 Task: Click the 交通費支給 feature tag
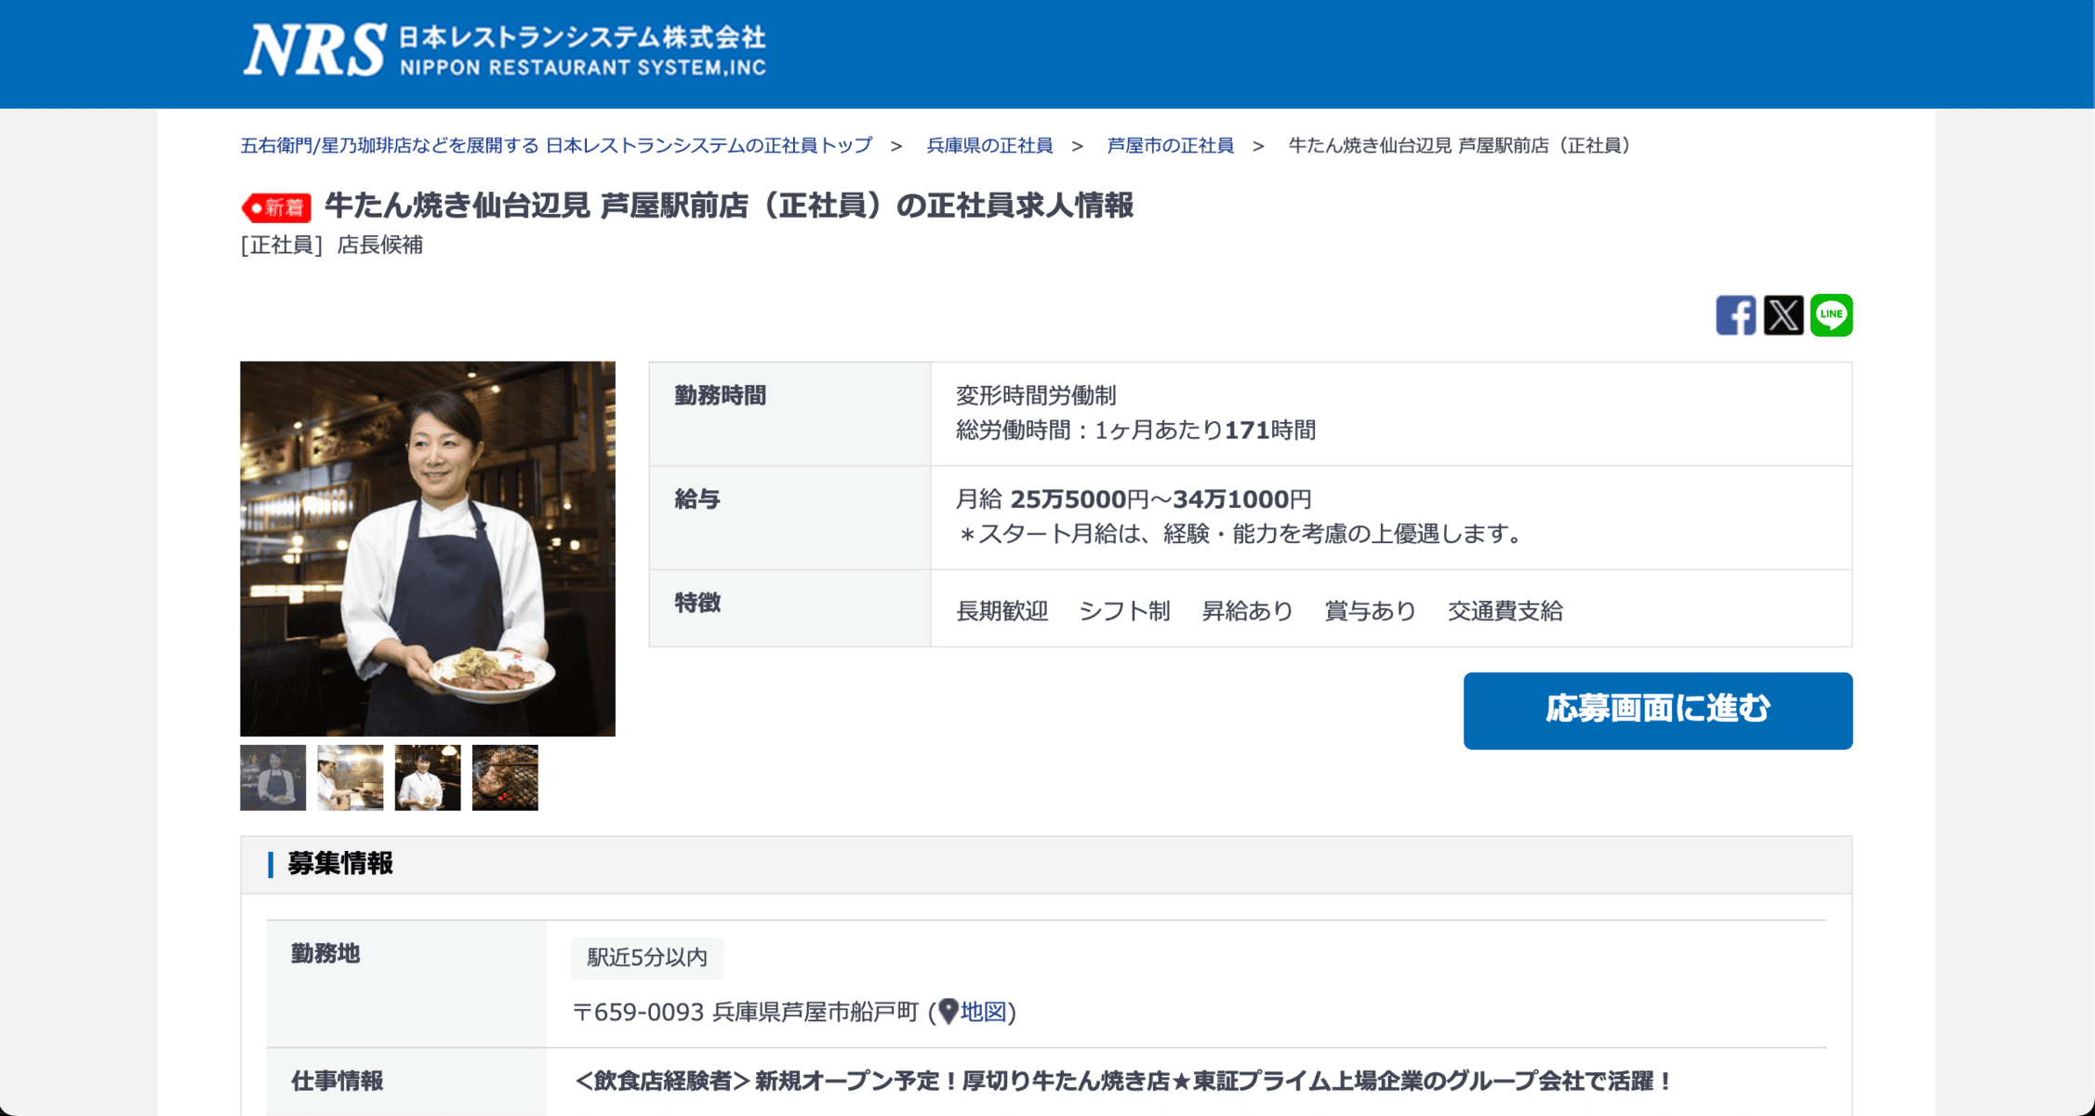coord(1505,611)
